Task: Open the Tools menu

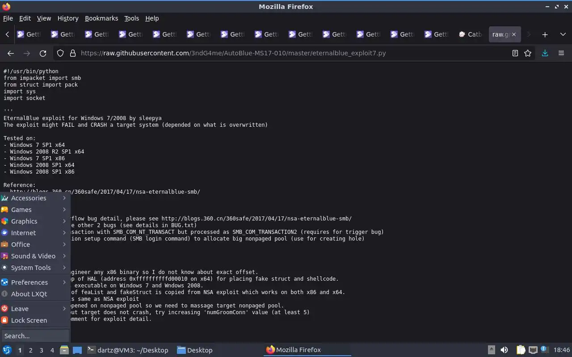Action: coord(132,18)
